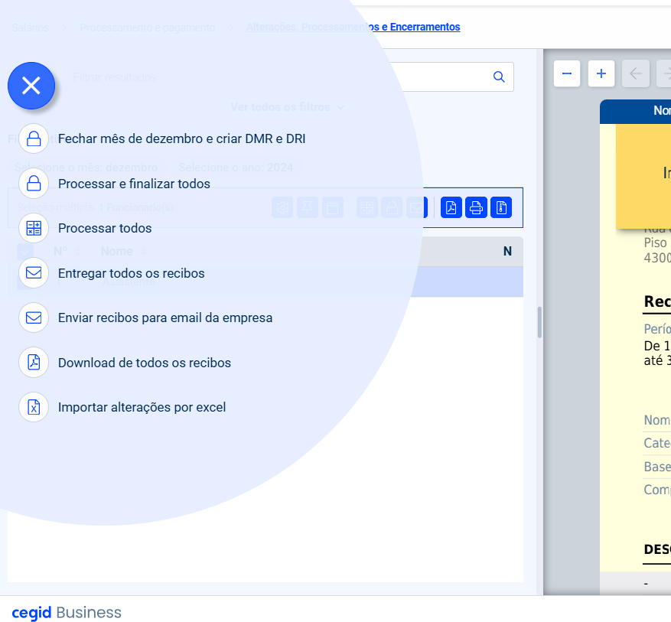671x622 pixels.
Task: Click lock icon for Fechar mês de dezembro
Action: click(x=34, y=138)
